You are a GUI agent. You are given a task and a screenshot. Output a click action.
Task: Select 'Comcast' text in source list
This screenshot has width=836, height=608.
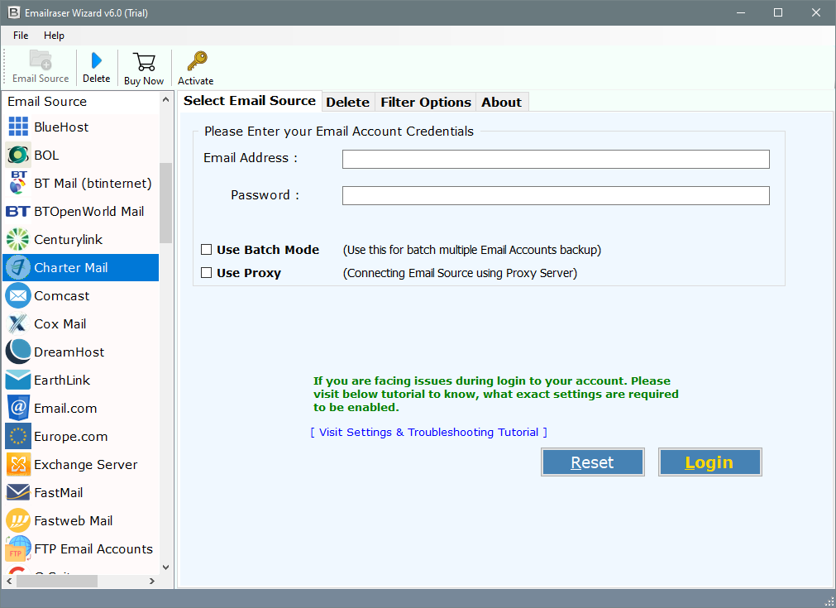(62, 296)
